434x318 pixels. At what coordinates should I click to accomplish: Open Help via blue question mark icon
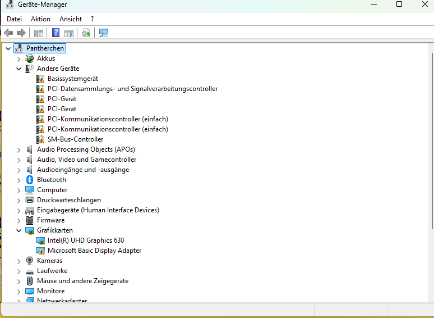coord(56,33)
